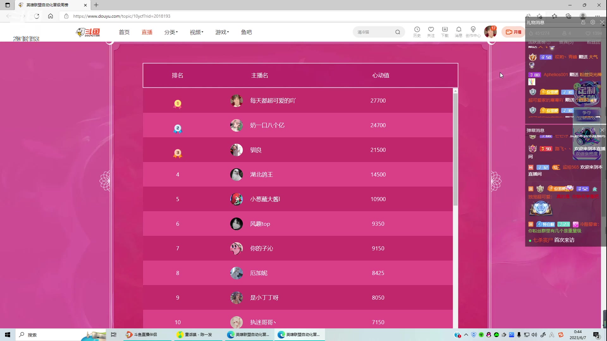Open the Windows Start menu
Viewport: 607px width, 341px height.
tap(8, 335)
